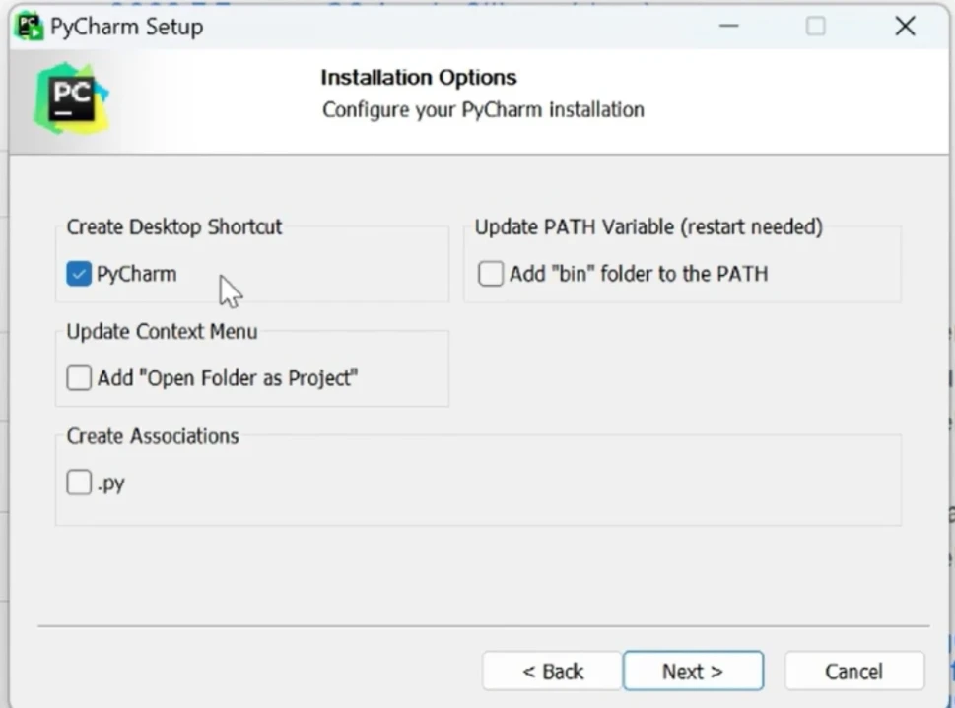Click the PyCharm icon in the title bar

pyautogui.click(x=30, y=27)
